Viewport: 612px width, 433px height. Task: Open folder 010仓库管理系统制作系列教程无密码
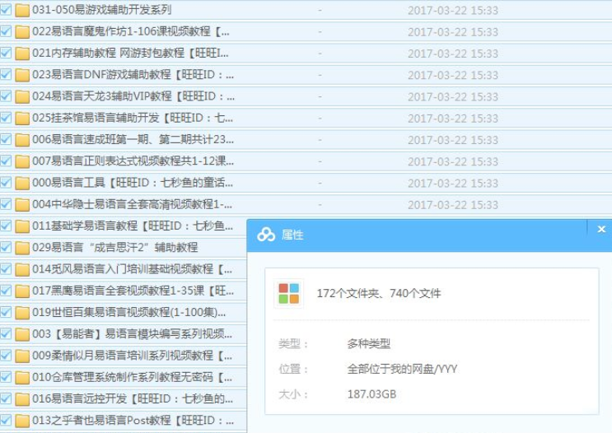(132, 377)
